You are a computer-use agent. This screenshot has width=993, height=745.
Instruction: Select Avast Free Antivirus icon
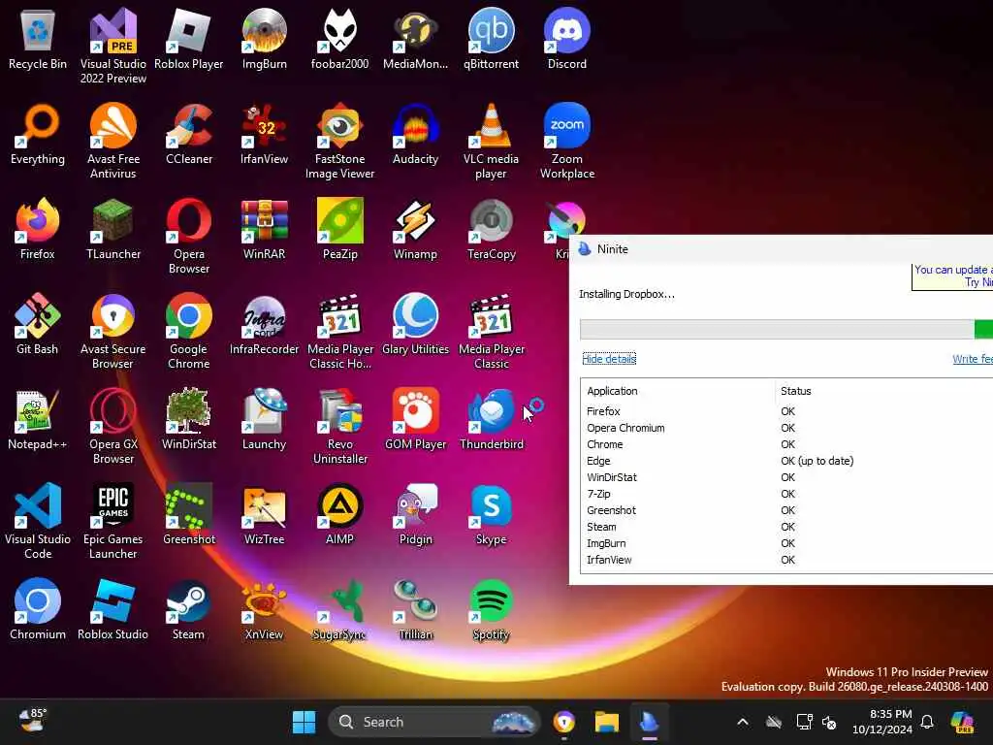(112, 141)
